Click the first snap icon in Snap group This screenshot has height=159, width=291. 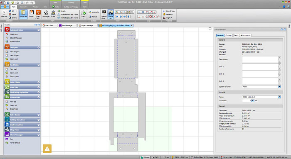point(139,12)
